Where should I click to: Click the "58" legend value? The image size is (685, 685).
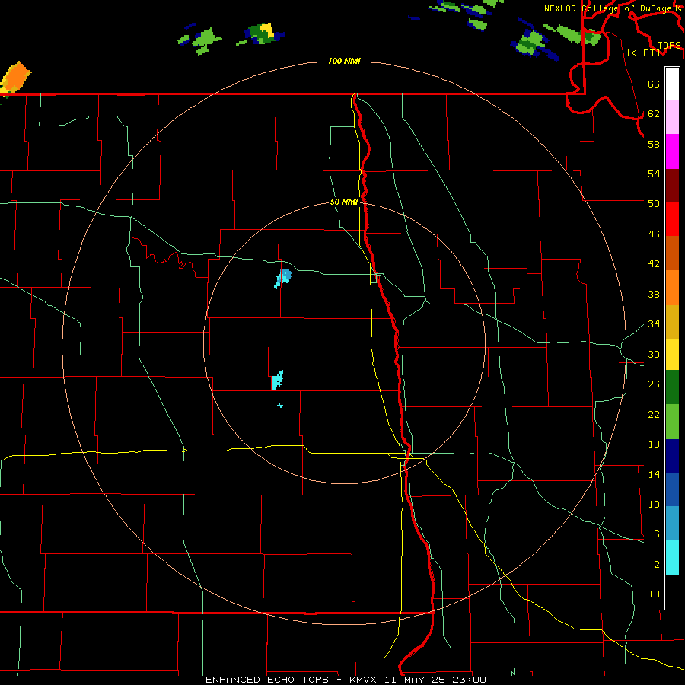(x=654, y=144)
